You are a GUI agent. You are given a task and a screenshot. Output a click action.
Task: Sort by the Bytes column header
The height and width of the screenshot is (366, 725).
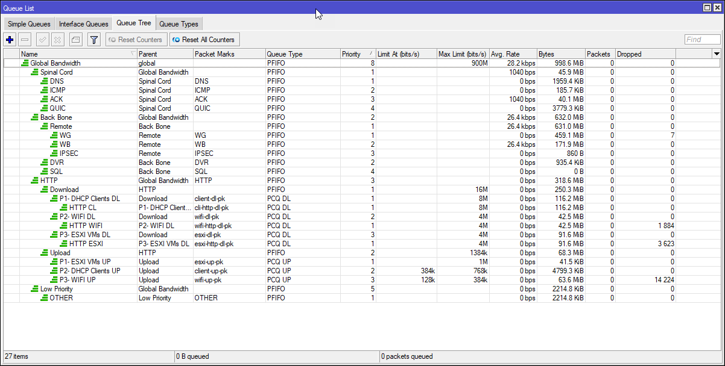coord(561,54)
